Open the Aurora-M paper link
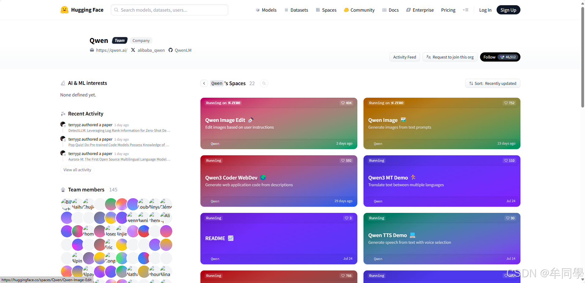The image size is (585, 283). (119, 159)
